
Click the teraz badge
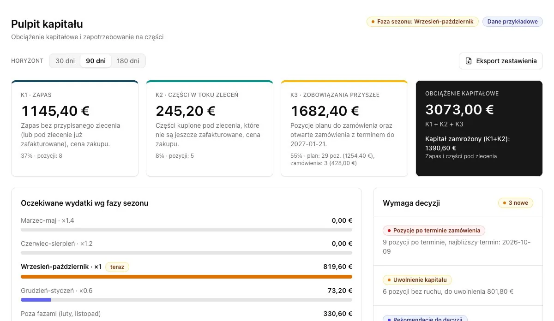coord(117,267)
